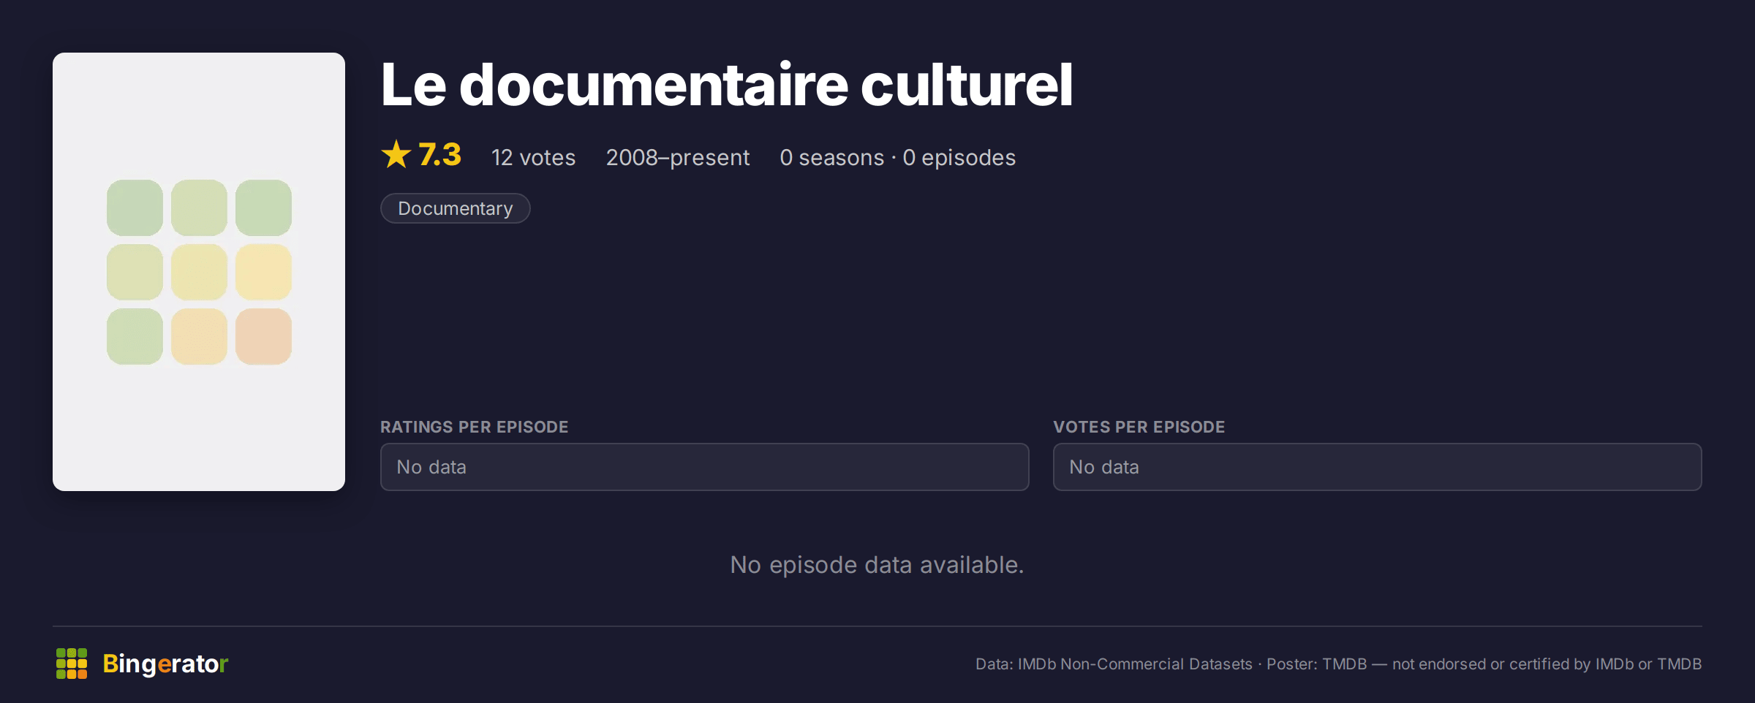Select the Documentary genre tag
The image size is (1755, 703).
point(456,208)
